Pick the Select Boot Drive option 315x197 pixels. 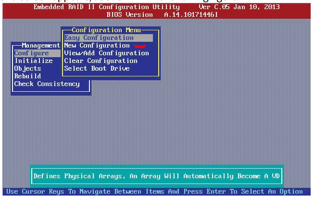pyautogui.click(x=97, y=69)
